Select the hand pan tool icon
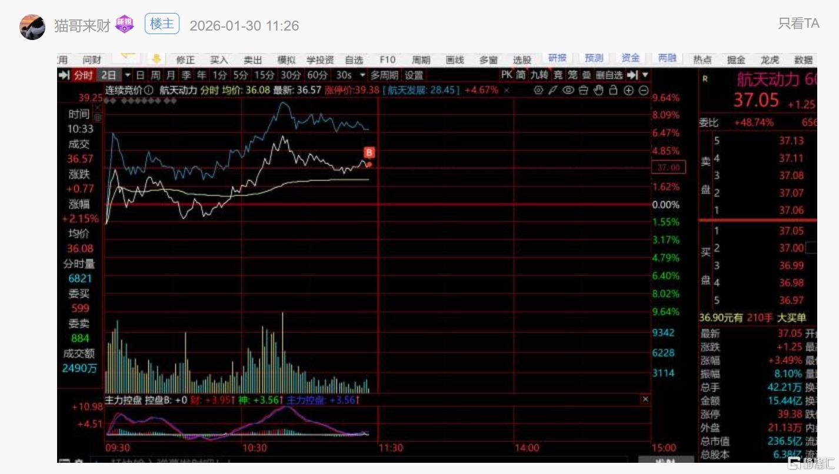Screen dimensions: 839x474 (x=599, y=90)
